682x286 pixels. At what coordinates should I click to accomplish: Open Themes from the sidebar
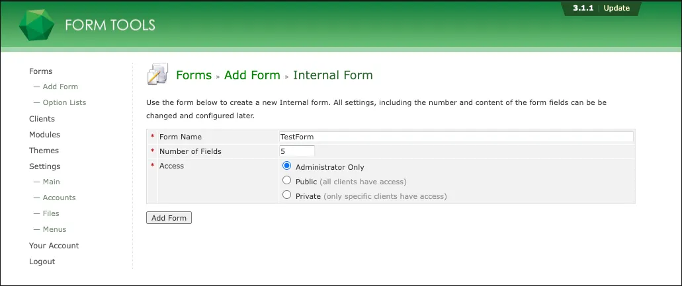pyautogui.click(x=44, y=151)
